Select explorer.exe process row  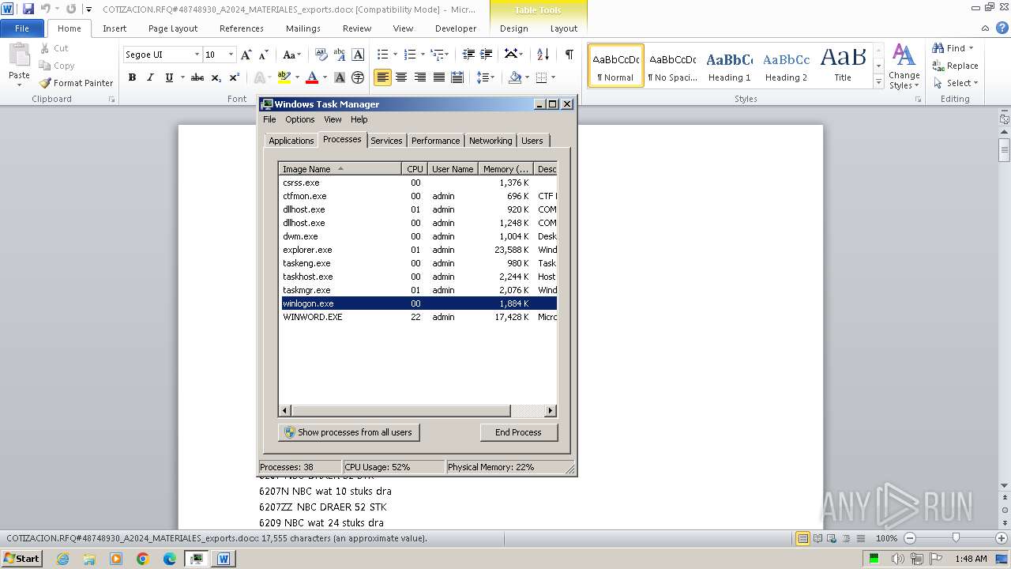tap(418, 250)
